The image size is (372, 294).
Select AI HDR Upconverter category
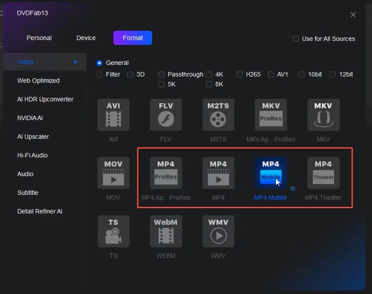pyautogui.click(x=44, y=99)
